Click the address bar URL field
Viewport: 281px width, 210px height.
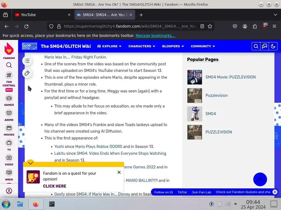coord(130,27)
